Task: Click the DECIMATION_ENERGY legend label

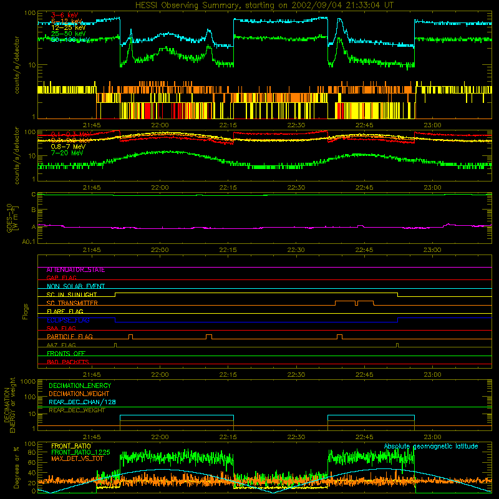Action: 80,385
